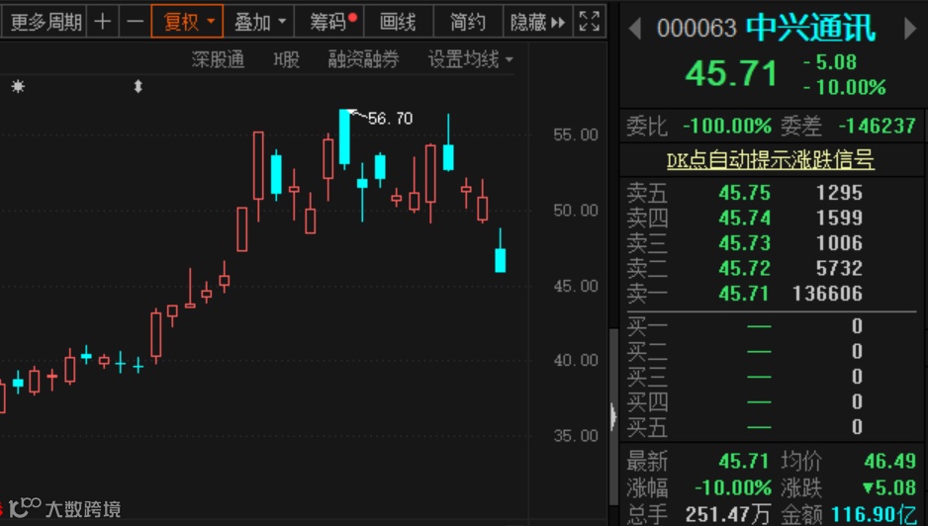Viewport: 928px width, 526px height.
Task: Click the 买一 row
Action: [772, 326]
